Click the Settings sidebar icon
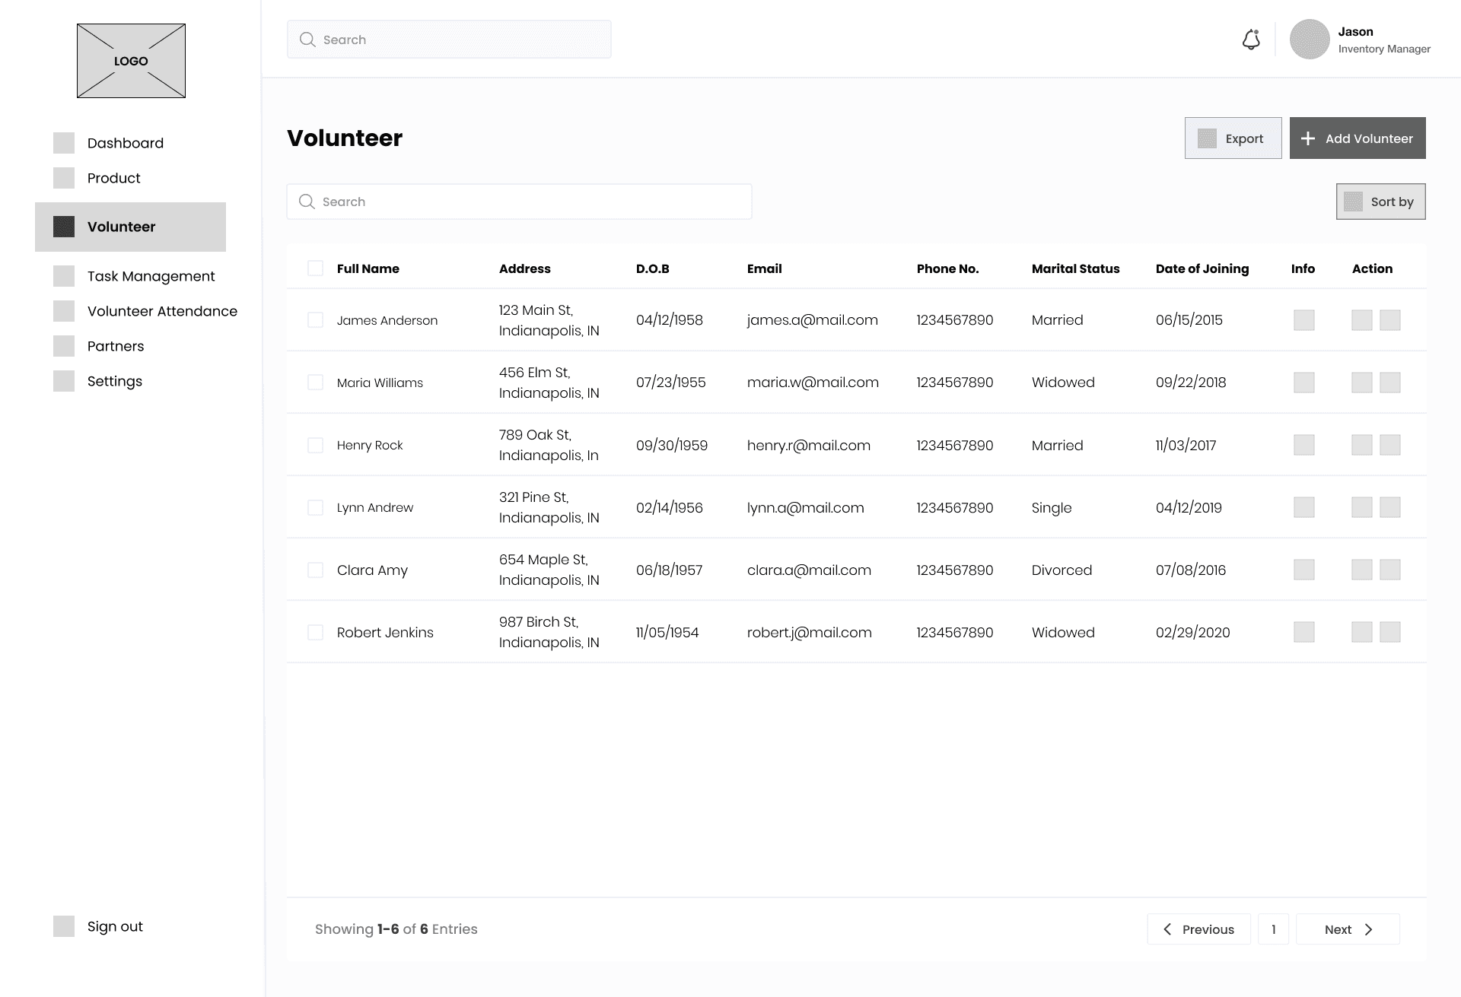Screen dimensions: 1461x997 (64, 381)
